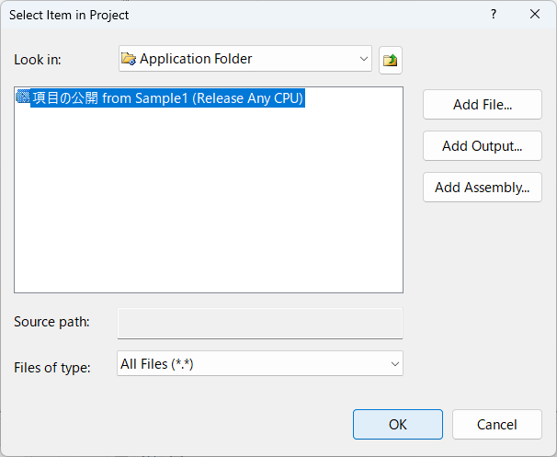Click the empty area of the item list

point(208,202)
